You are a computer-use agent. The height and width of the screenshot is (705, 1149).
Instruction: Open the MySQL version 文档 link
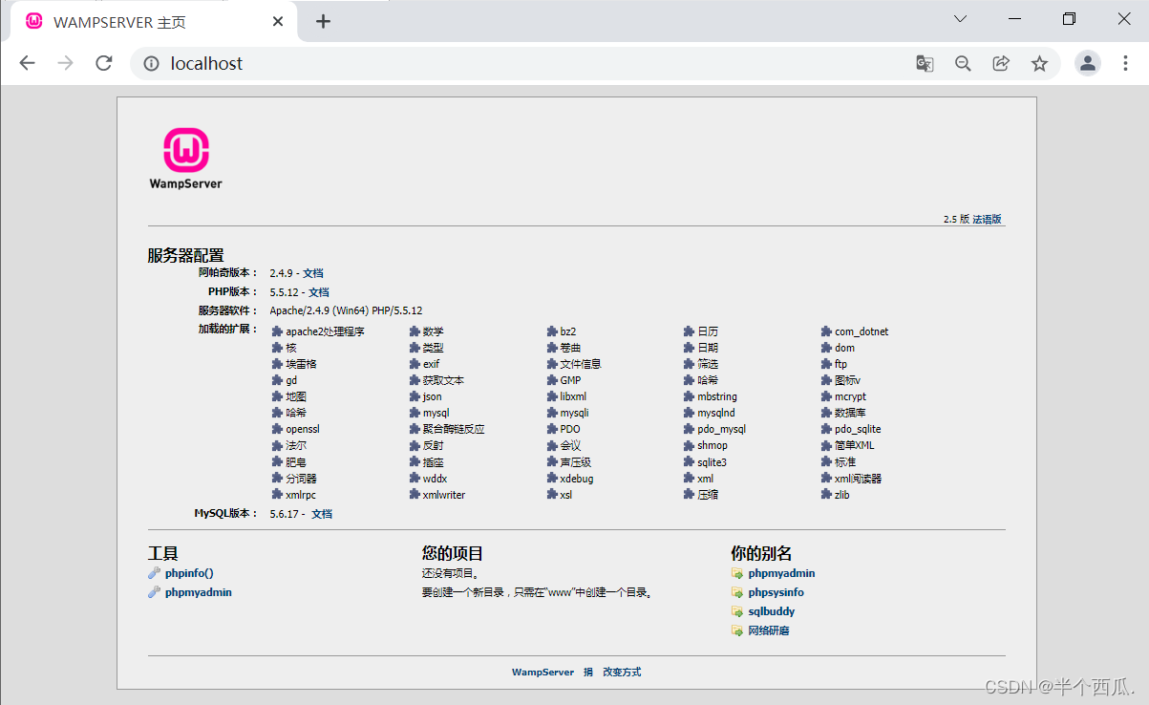pos(322,514)
